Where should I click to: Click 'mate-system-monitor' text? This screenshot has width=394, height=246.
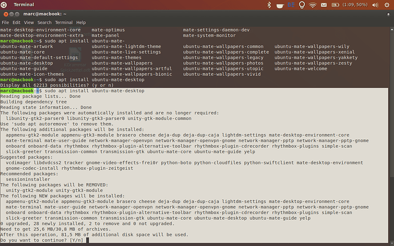coord(210,35)
